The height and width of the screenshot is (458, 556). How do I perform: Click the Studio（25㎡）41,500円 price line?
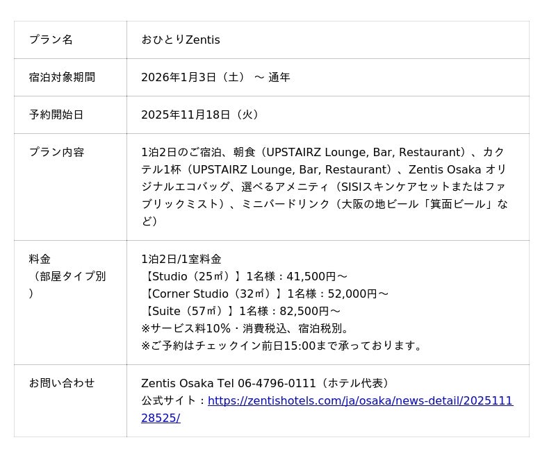(x=244, y=277)
